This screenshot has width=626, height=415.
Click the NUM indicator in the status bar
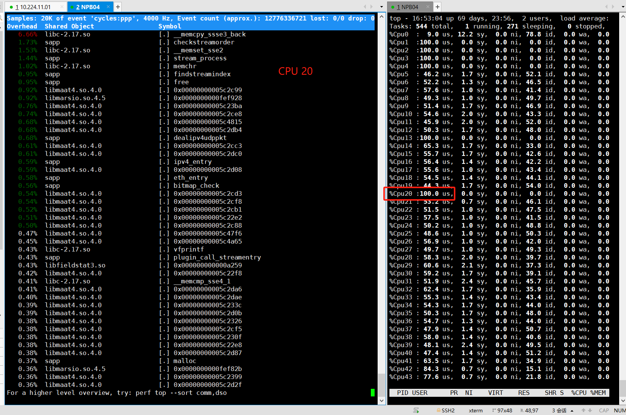620,410
